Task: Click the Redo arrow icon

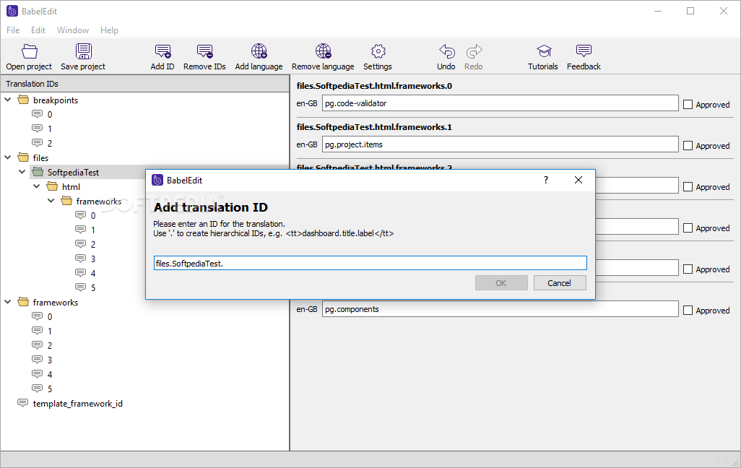Action: point(474,57)
